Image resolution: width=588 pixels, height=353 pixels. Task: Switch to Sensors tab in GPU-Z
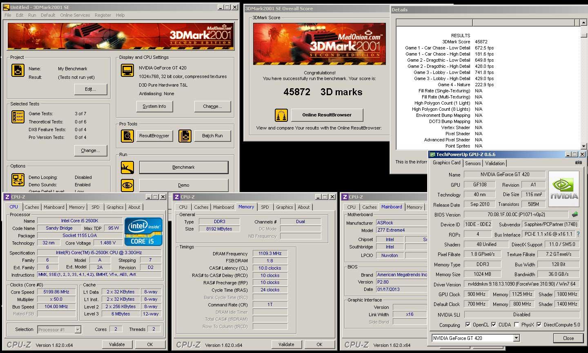473,163
